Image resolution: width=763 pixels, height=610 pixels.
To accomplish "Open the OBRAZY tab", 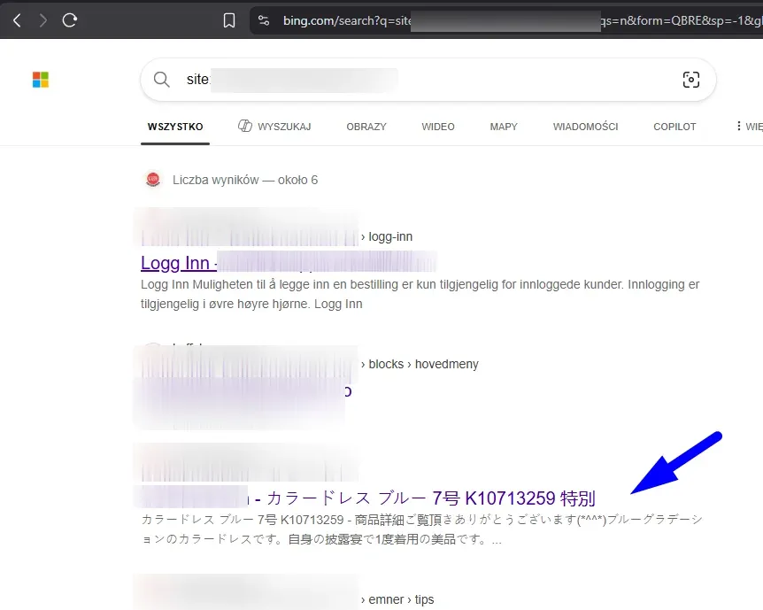I will tap(366, 127).
